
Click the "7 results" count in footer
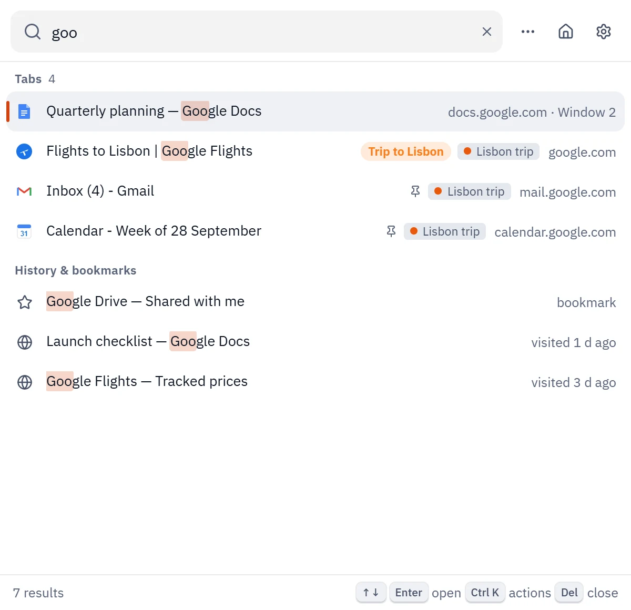click(38, 593)
